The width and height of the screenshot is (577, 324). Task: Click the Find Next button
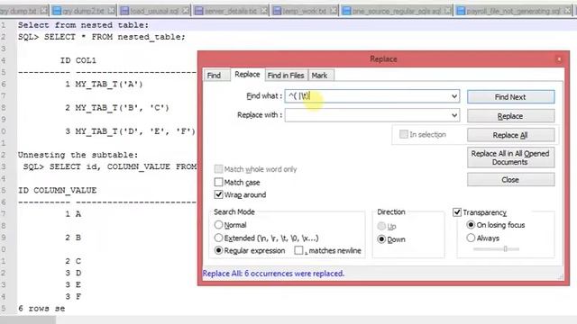click(511, 97)
